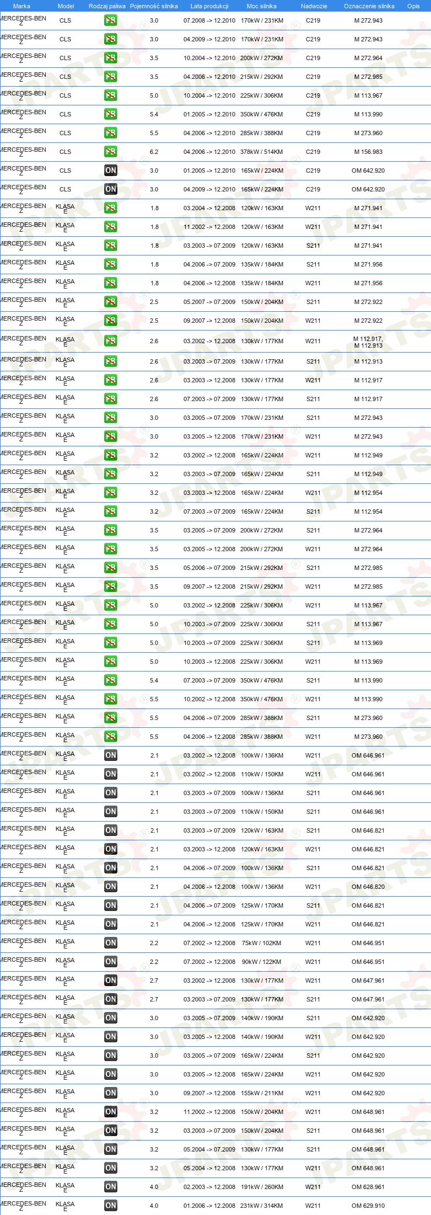The image size is (431, 1215).
Task: Select 285kW / 388KM in CLS row
Action: tap(262, 133)
